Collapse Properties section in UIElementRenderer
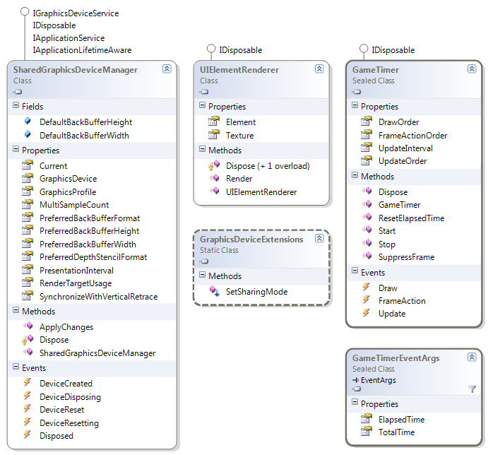Image resolution: width=488 pixels, height=455 pixels. [202, 105]
